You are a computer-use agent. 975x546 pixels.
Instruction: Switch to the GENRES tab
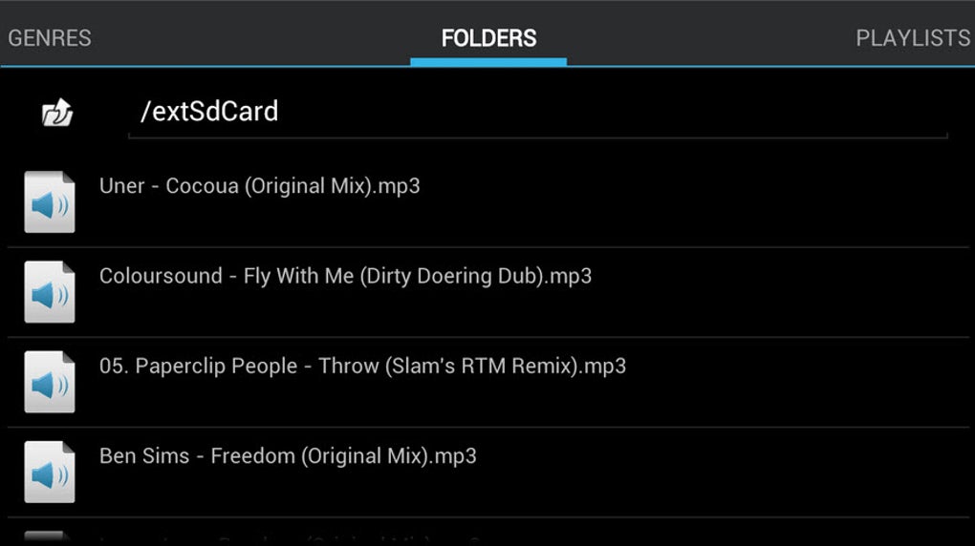(x=50, y=38)
